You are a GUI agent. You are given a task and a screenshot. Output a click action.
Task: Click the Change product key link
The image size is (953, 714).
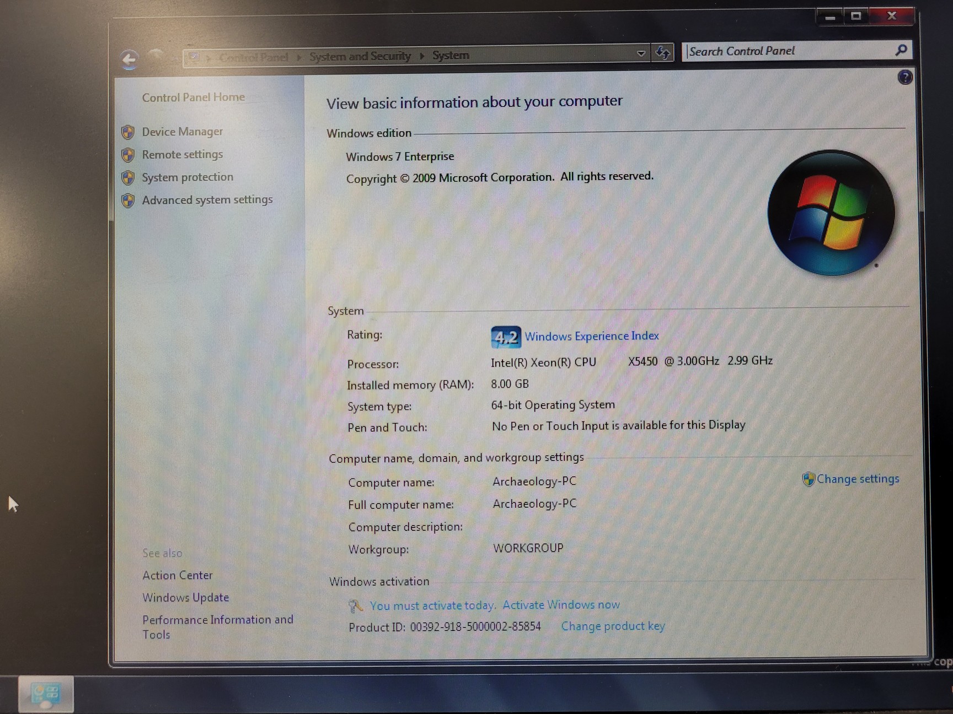(613, 626)
